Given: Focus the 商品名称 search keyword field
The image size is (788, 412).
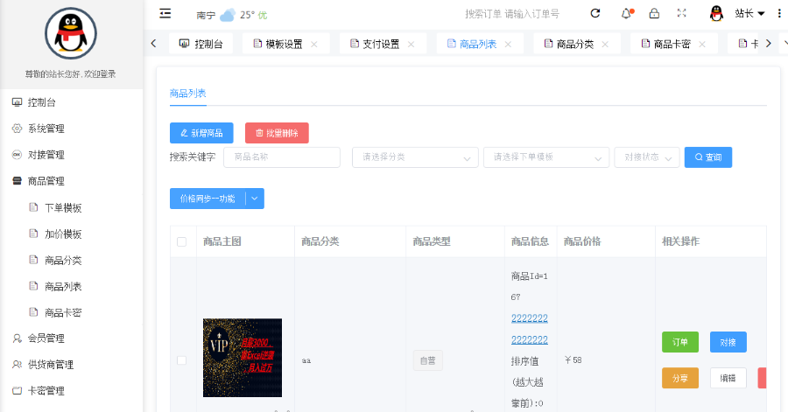Looking at the screenshot, I should pos(282,157).
